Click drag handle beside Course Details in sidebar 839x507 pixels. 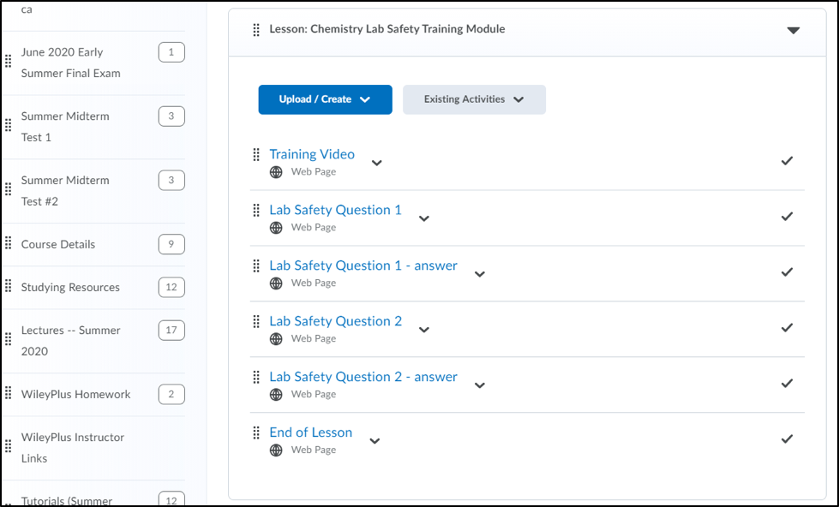click(9, 244)
